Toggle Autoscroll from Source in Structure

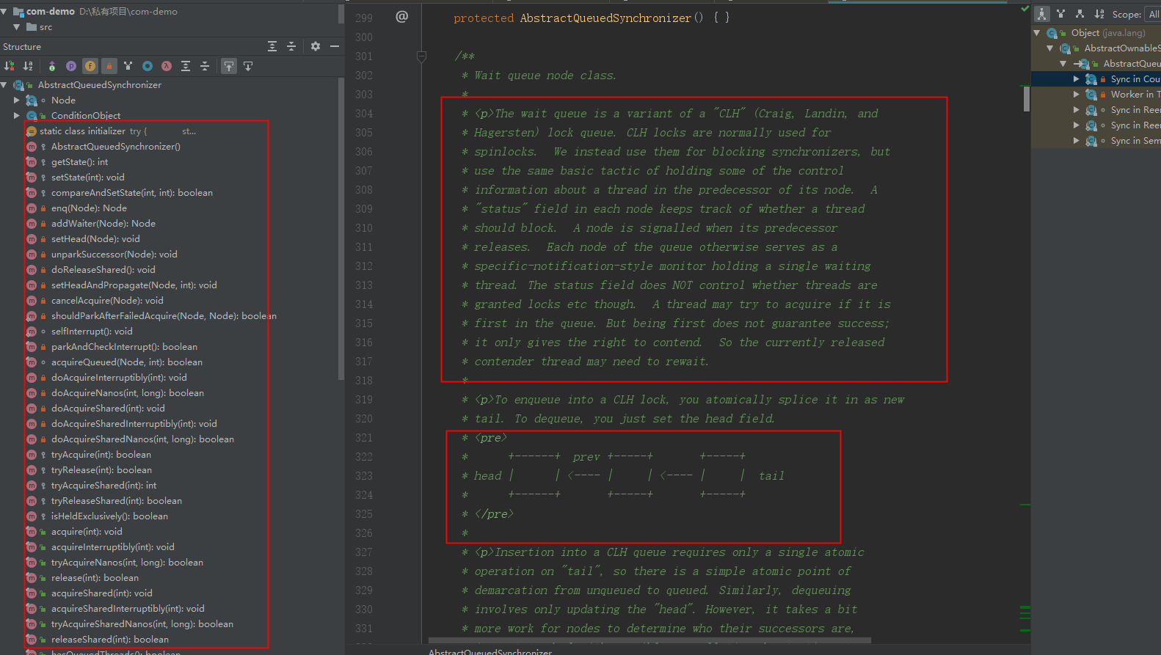(248, 66)
